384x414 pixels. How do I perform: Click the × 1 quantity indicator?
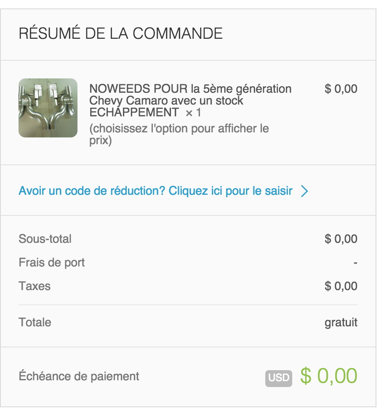point(193,113)
